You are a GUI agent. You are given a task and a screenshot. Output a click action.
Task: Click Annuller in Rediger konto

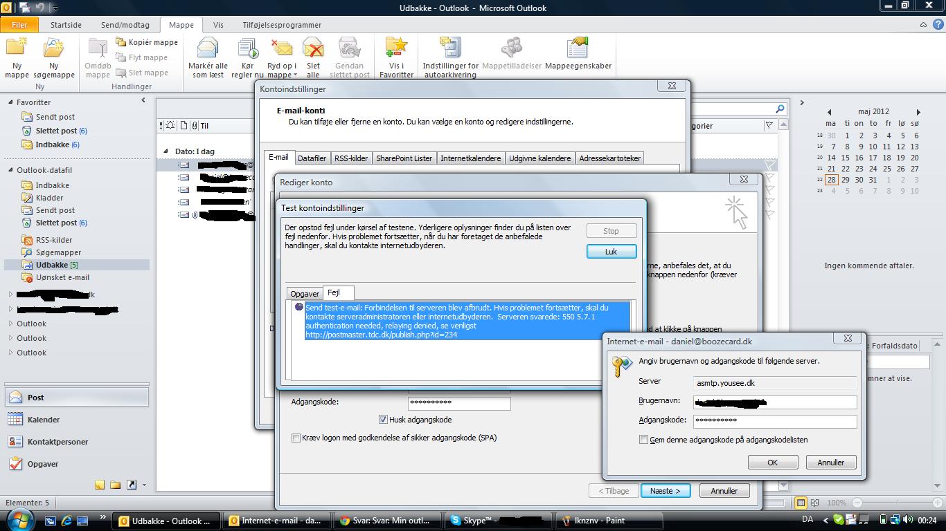pos(724,491)
